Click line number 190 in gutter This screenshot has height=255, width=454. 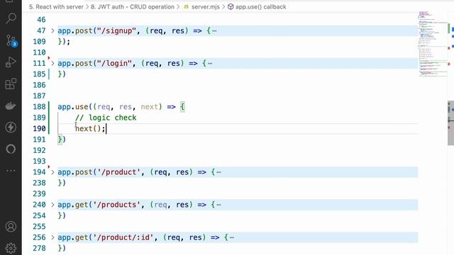(40, 128)
